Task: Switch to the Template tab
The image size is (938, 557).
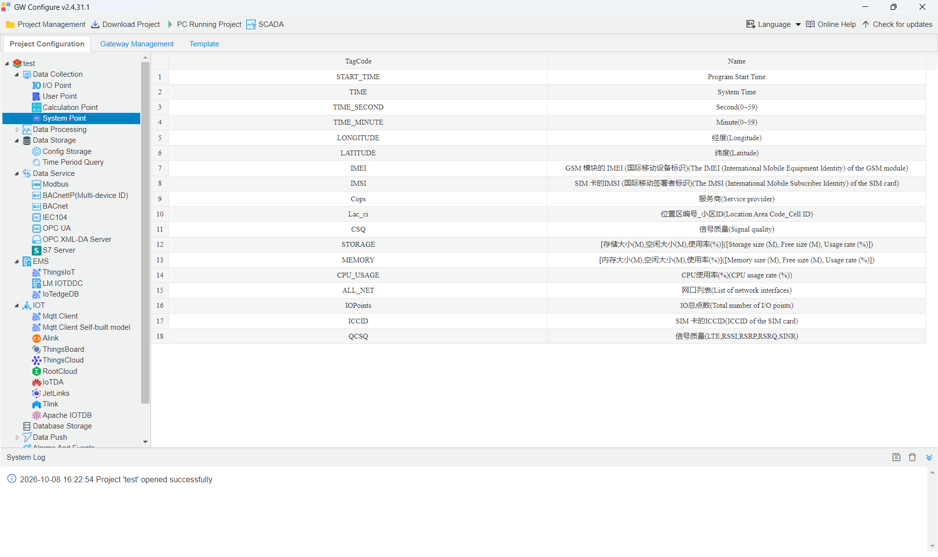Action: tap(204, 44)
